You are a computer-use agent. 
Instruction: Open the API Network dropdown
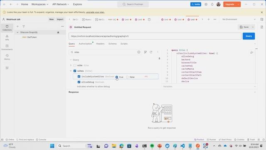coord(61,4)
